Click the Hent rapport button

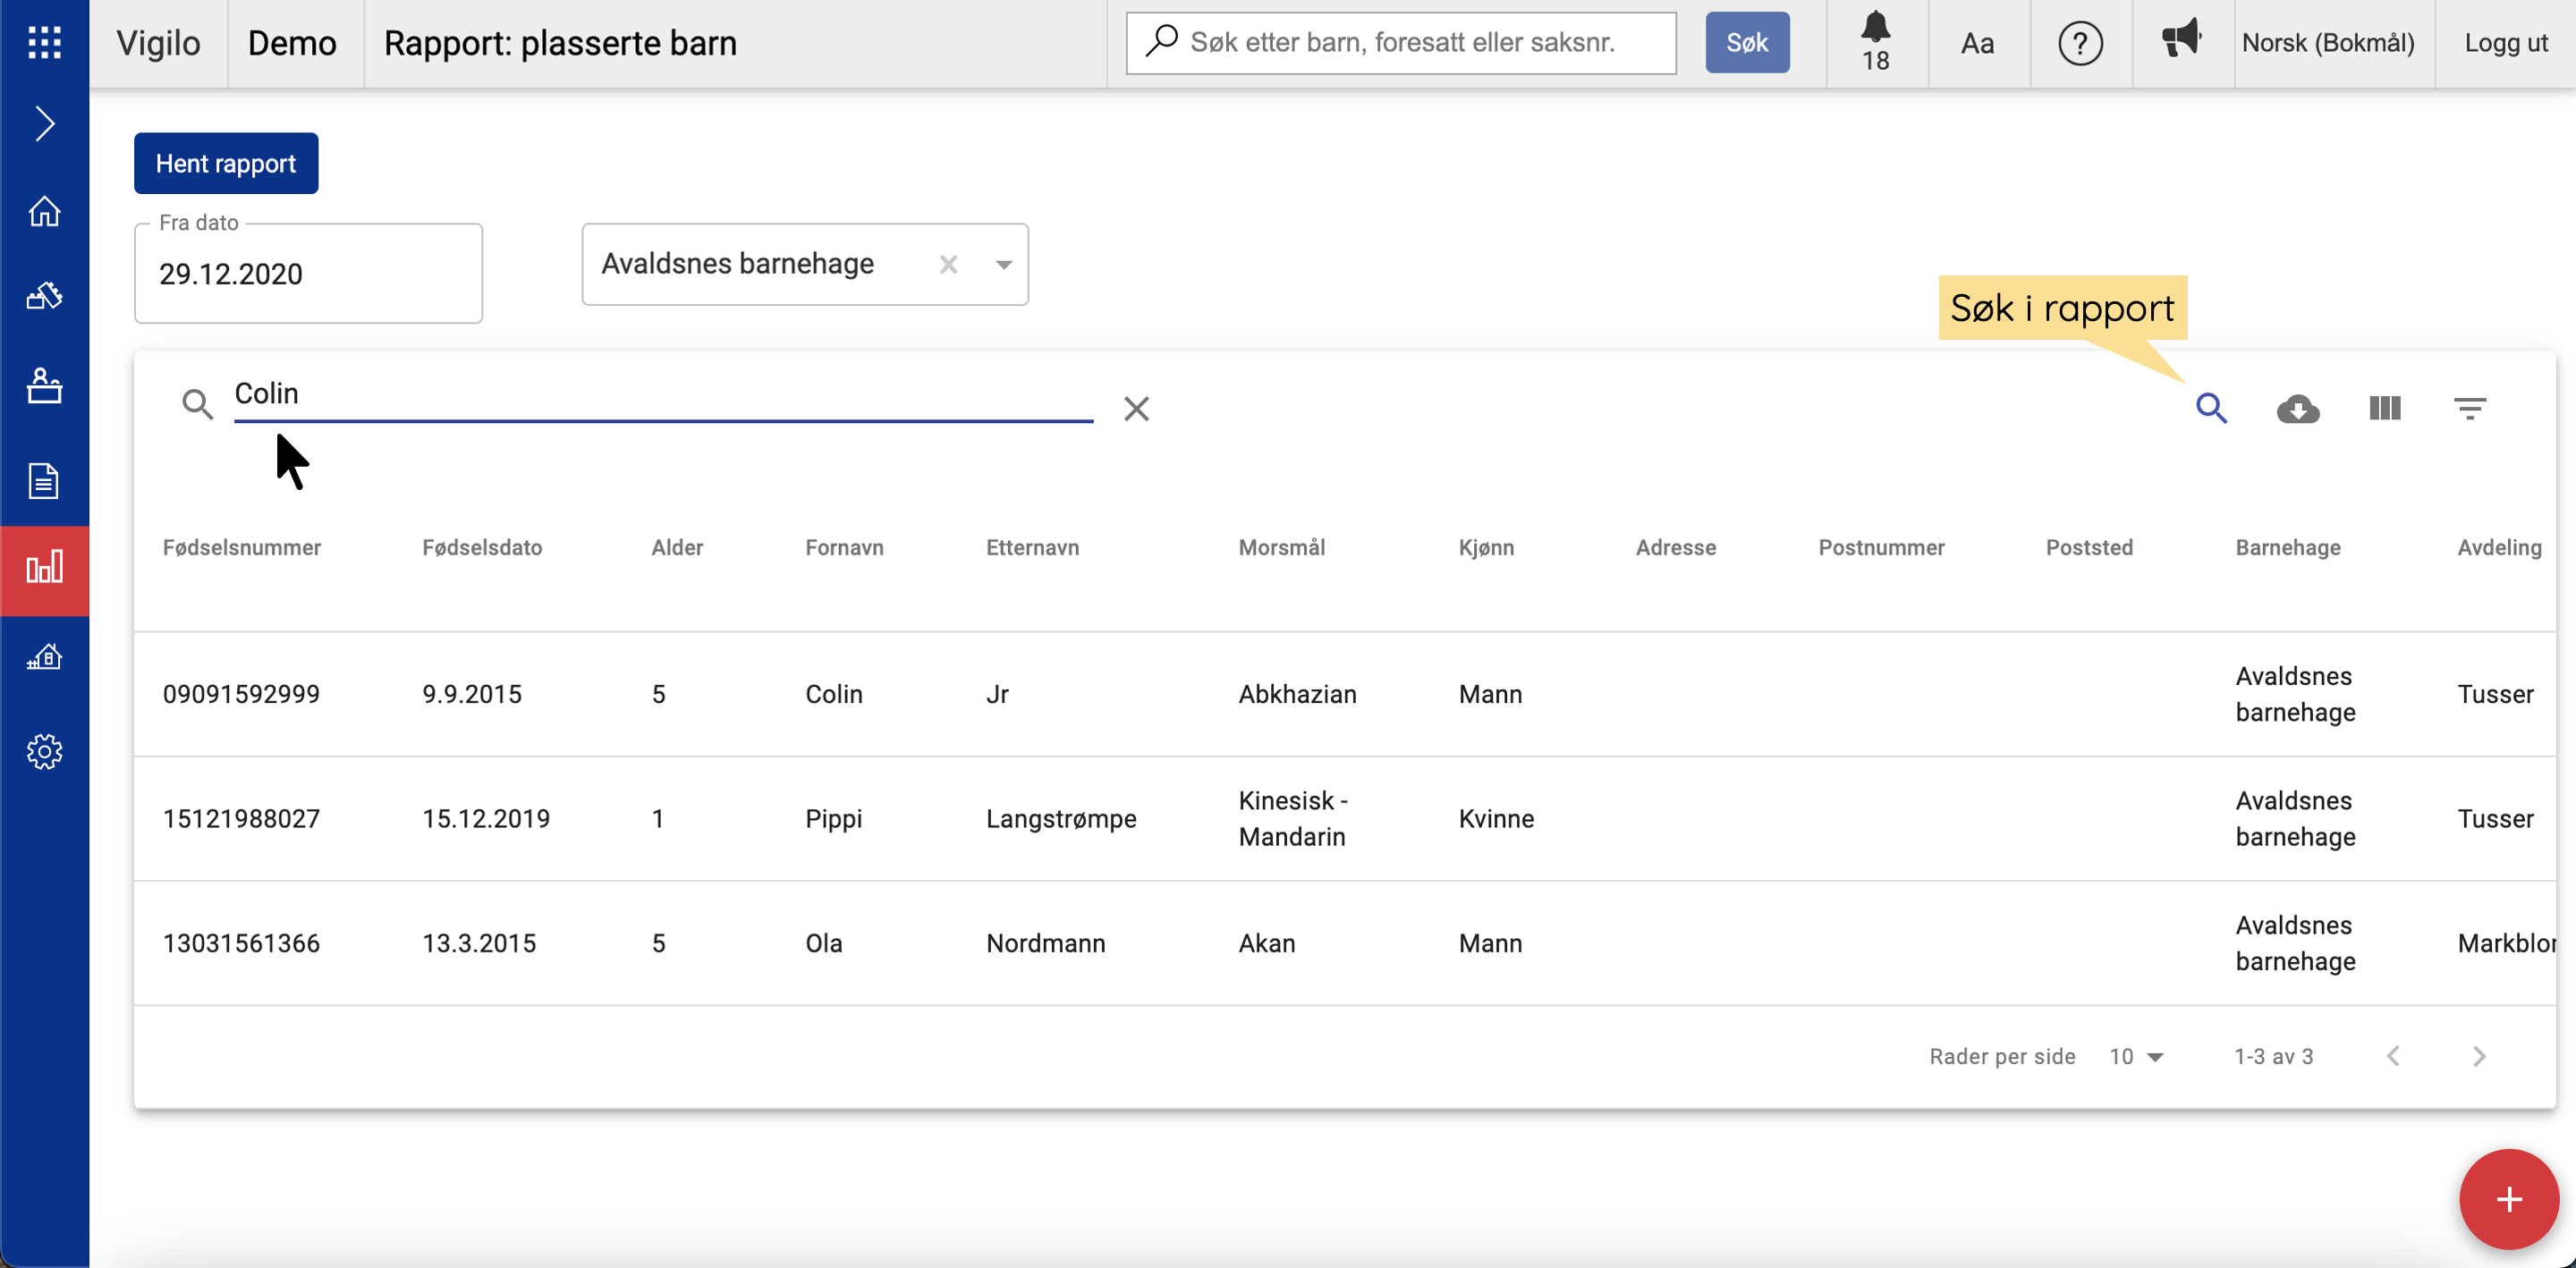point(226,163)
